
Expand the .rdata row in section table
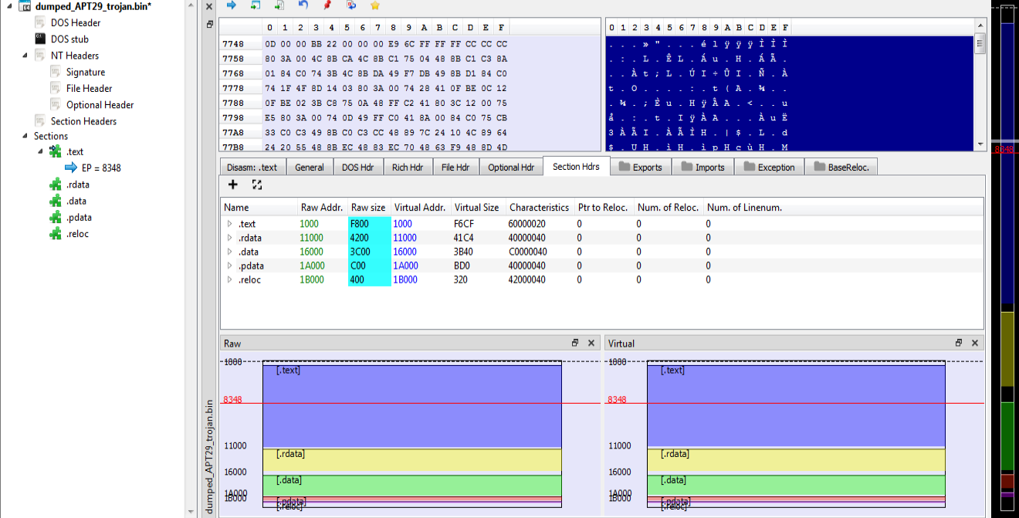tap(229, 238)
